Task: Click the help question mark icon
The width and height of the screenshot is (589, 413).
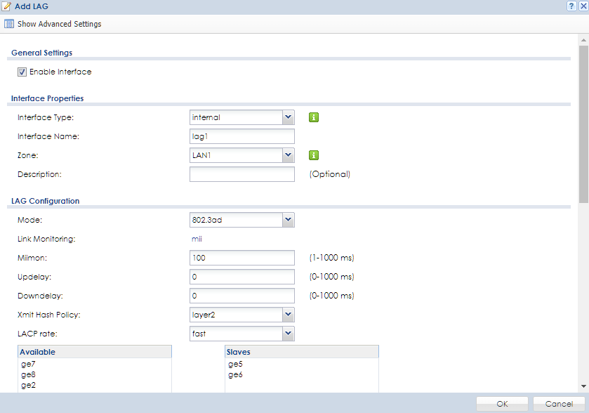Action: point(573,6)
